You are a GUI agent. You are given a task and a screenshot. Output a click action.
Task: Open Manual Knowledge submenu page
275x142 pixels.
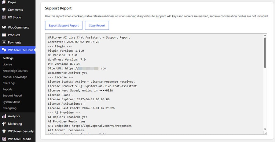[x=15, y=77]
